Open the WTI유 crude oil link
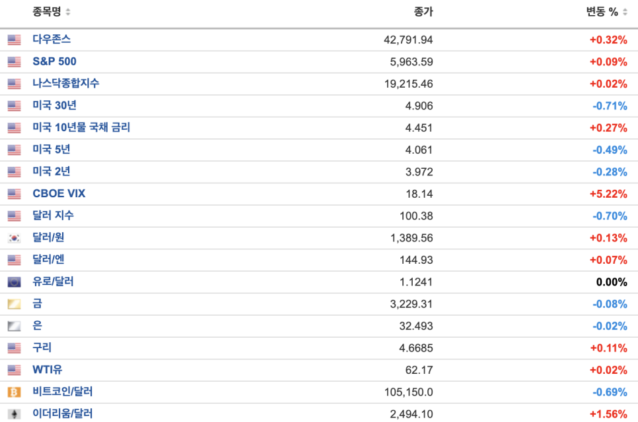Screen dimensions: 638x422 48,369
